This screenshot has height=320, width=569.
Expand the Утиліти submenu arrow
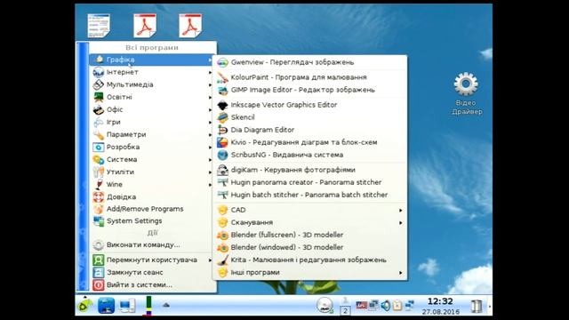click(210, 172)
